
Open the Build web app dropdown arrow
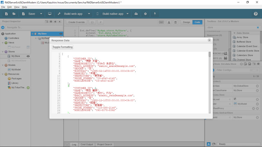tap(89, 14)
